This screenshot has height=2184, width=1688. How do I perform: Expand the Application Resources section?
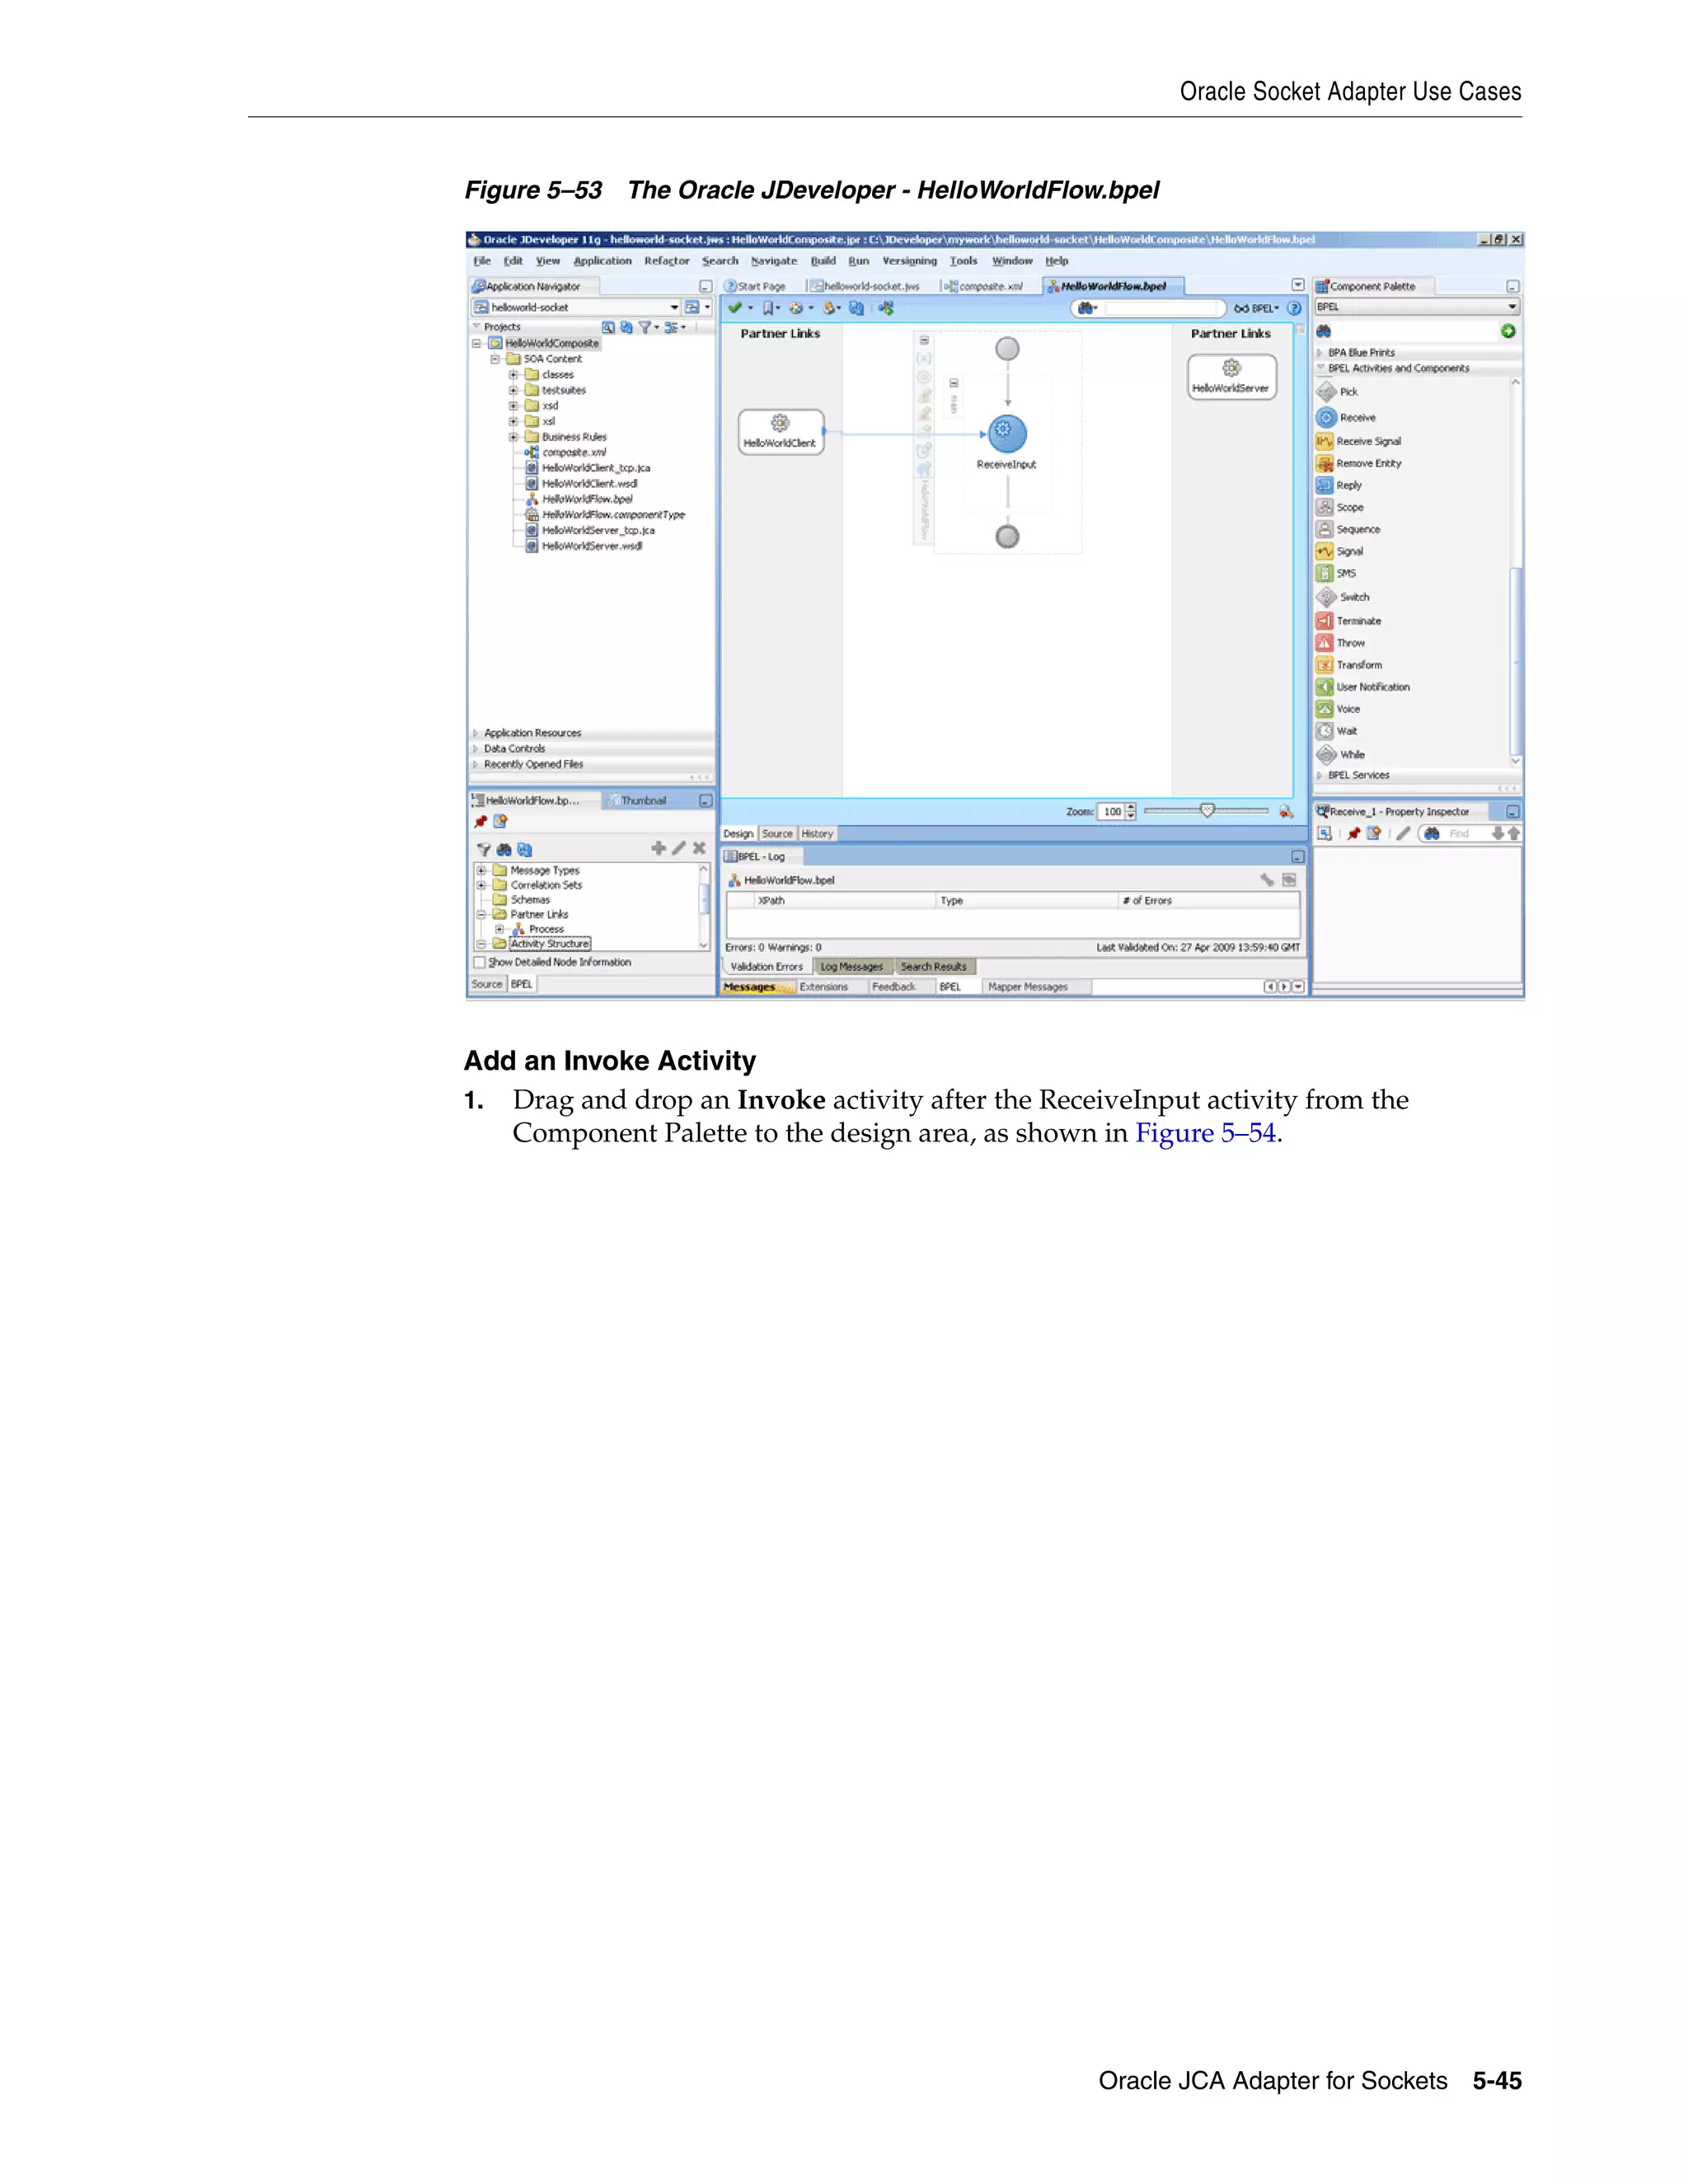click(x=476, y=733)
